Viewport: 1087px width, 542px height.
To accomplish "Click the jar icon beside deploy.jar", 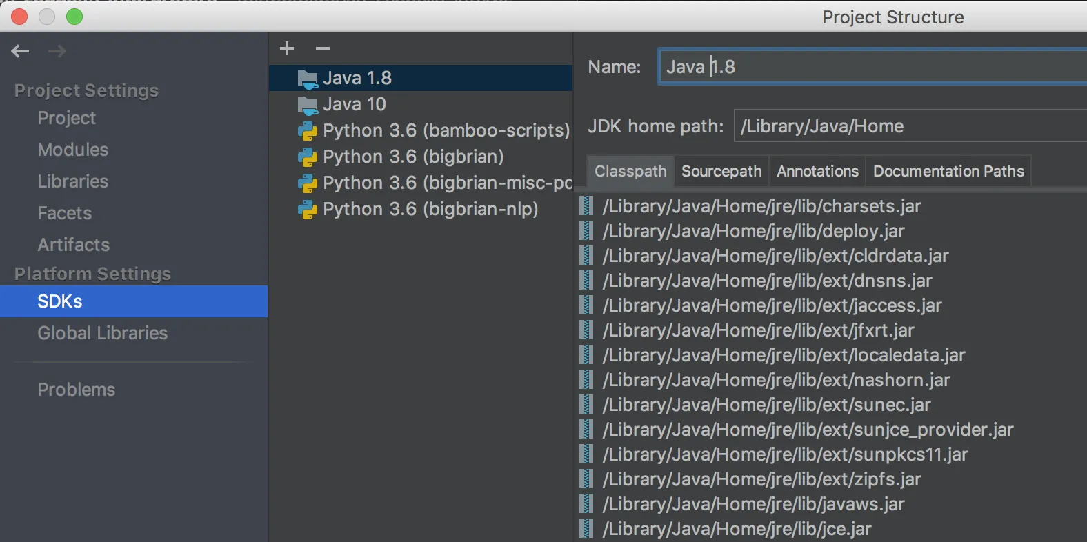I will (586, 230).
